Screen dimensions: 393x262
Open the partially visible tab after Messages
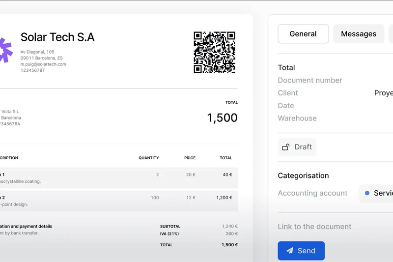point(391,34)
